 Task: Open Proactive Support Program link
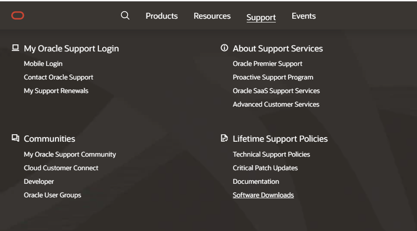[273, 77]
